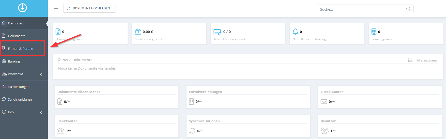Go to Auswertungen in sidebar
Image resolution: width=446 pixels, height=139 pixels.
pos(24,87)
